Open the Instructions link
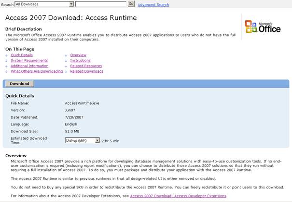 pos(80,60)
